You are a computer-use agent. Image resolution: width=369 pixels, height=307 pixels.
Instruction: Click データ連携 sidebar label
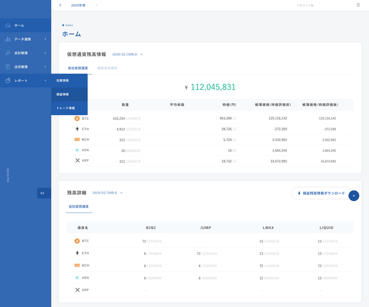click(23, 39)
